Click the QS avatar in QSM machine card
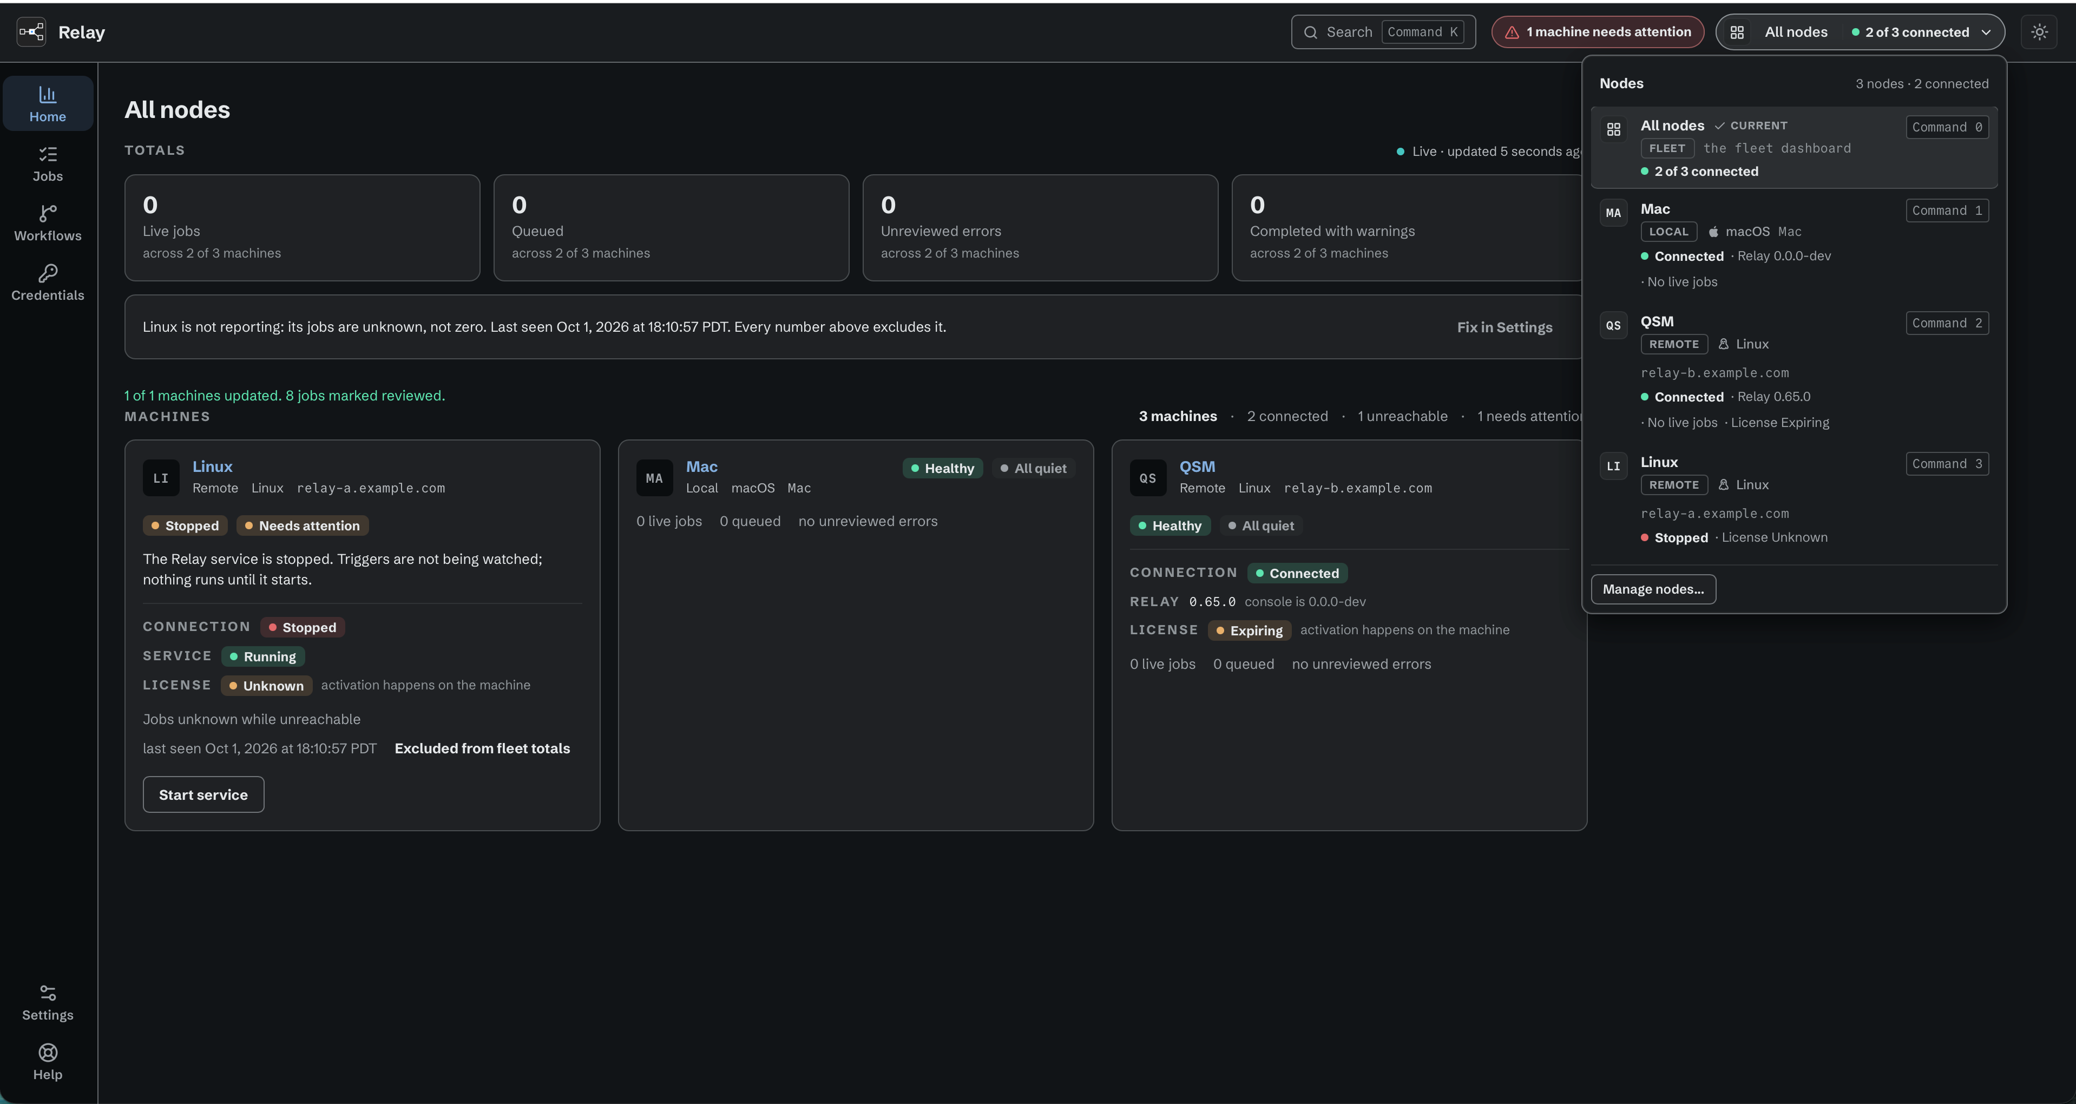 click(x=1148, y=478)
